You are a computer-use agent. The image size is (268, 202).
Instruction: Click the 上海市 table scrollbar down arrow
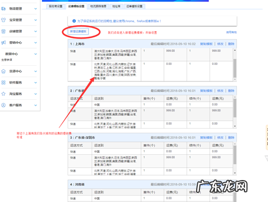(x=235, y=79)
